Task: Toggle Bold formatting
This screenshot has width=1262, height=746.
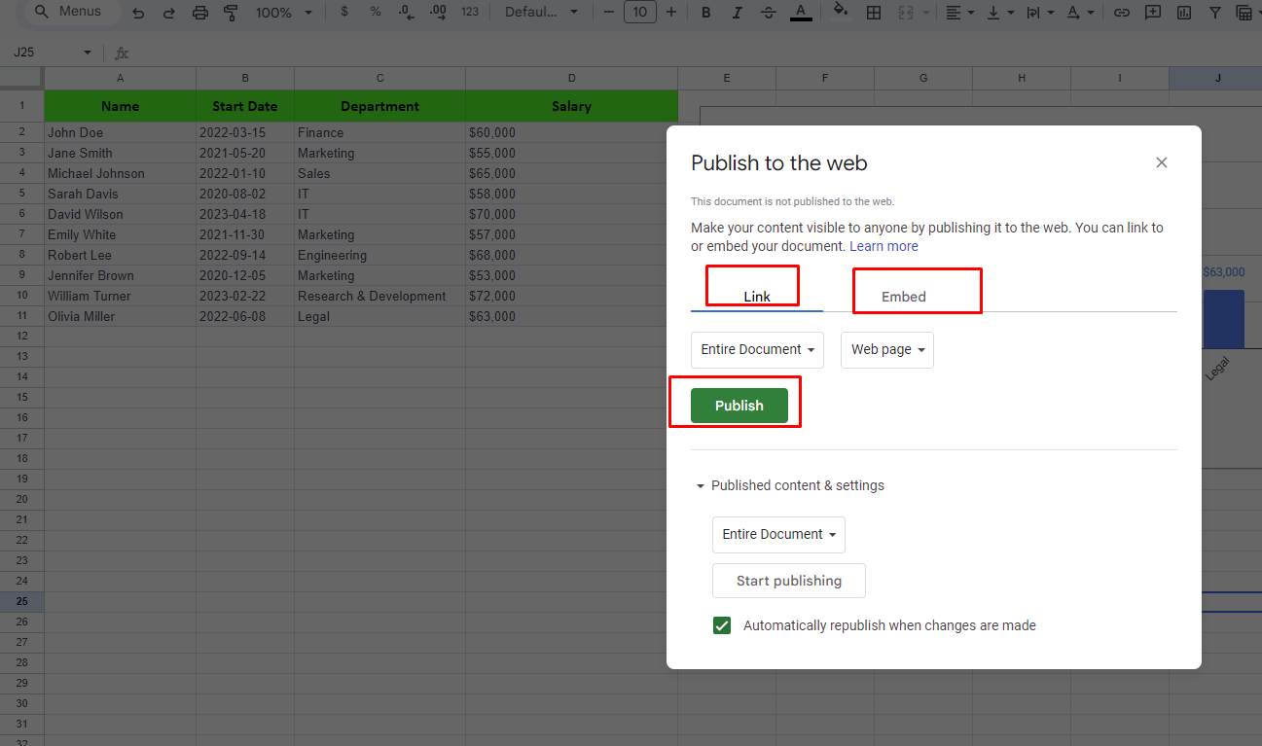Action: 706,12
